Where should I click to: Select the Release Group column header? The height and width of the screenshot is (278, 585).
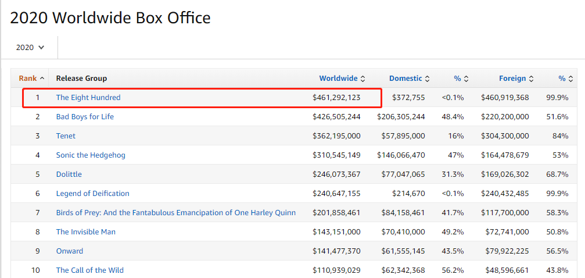(x=81, y=79)
